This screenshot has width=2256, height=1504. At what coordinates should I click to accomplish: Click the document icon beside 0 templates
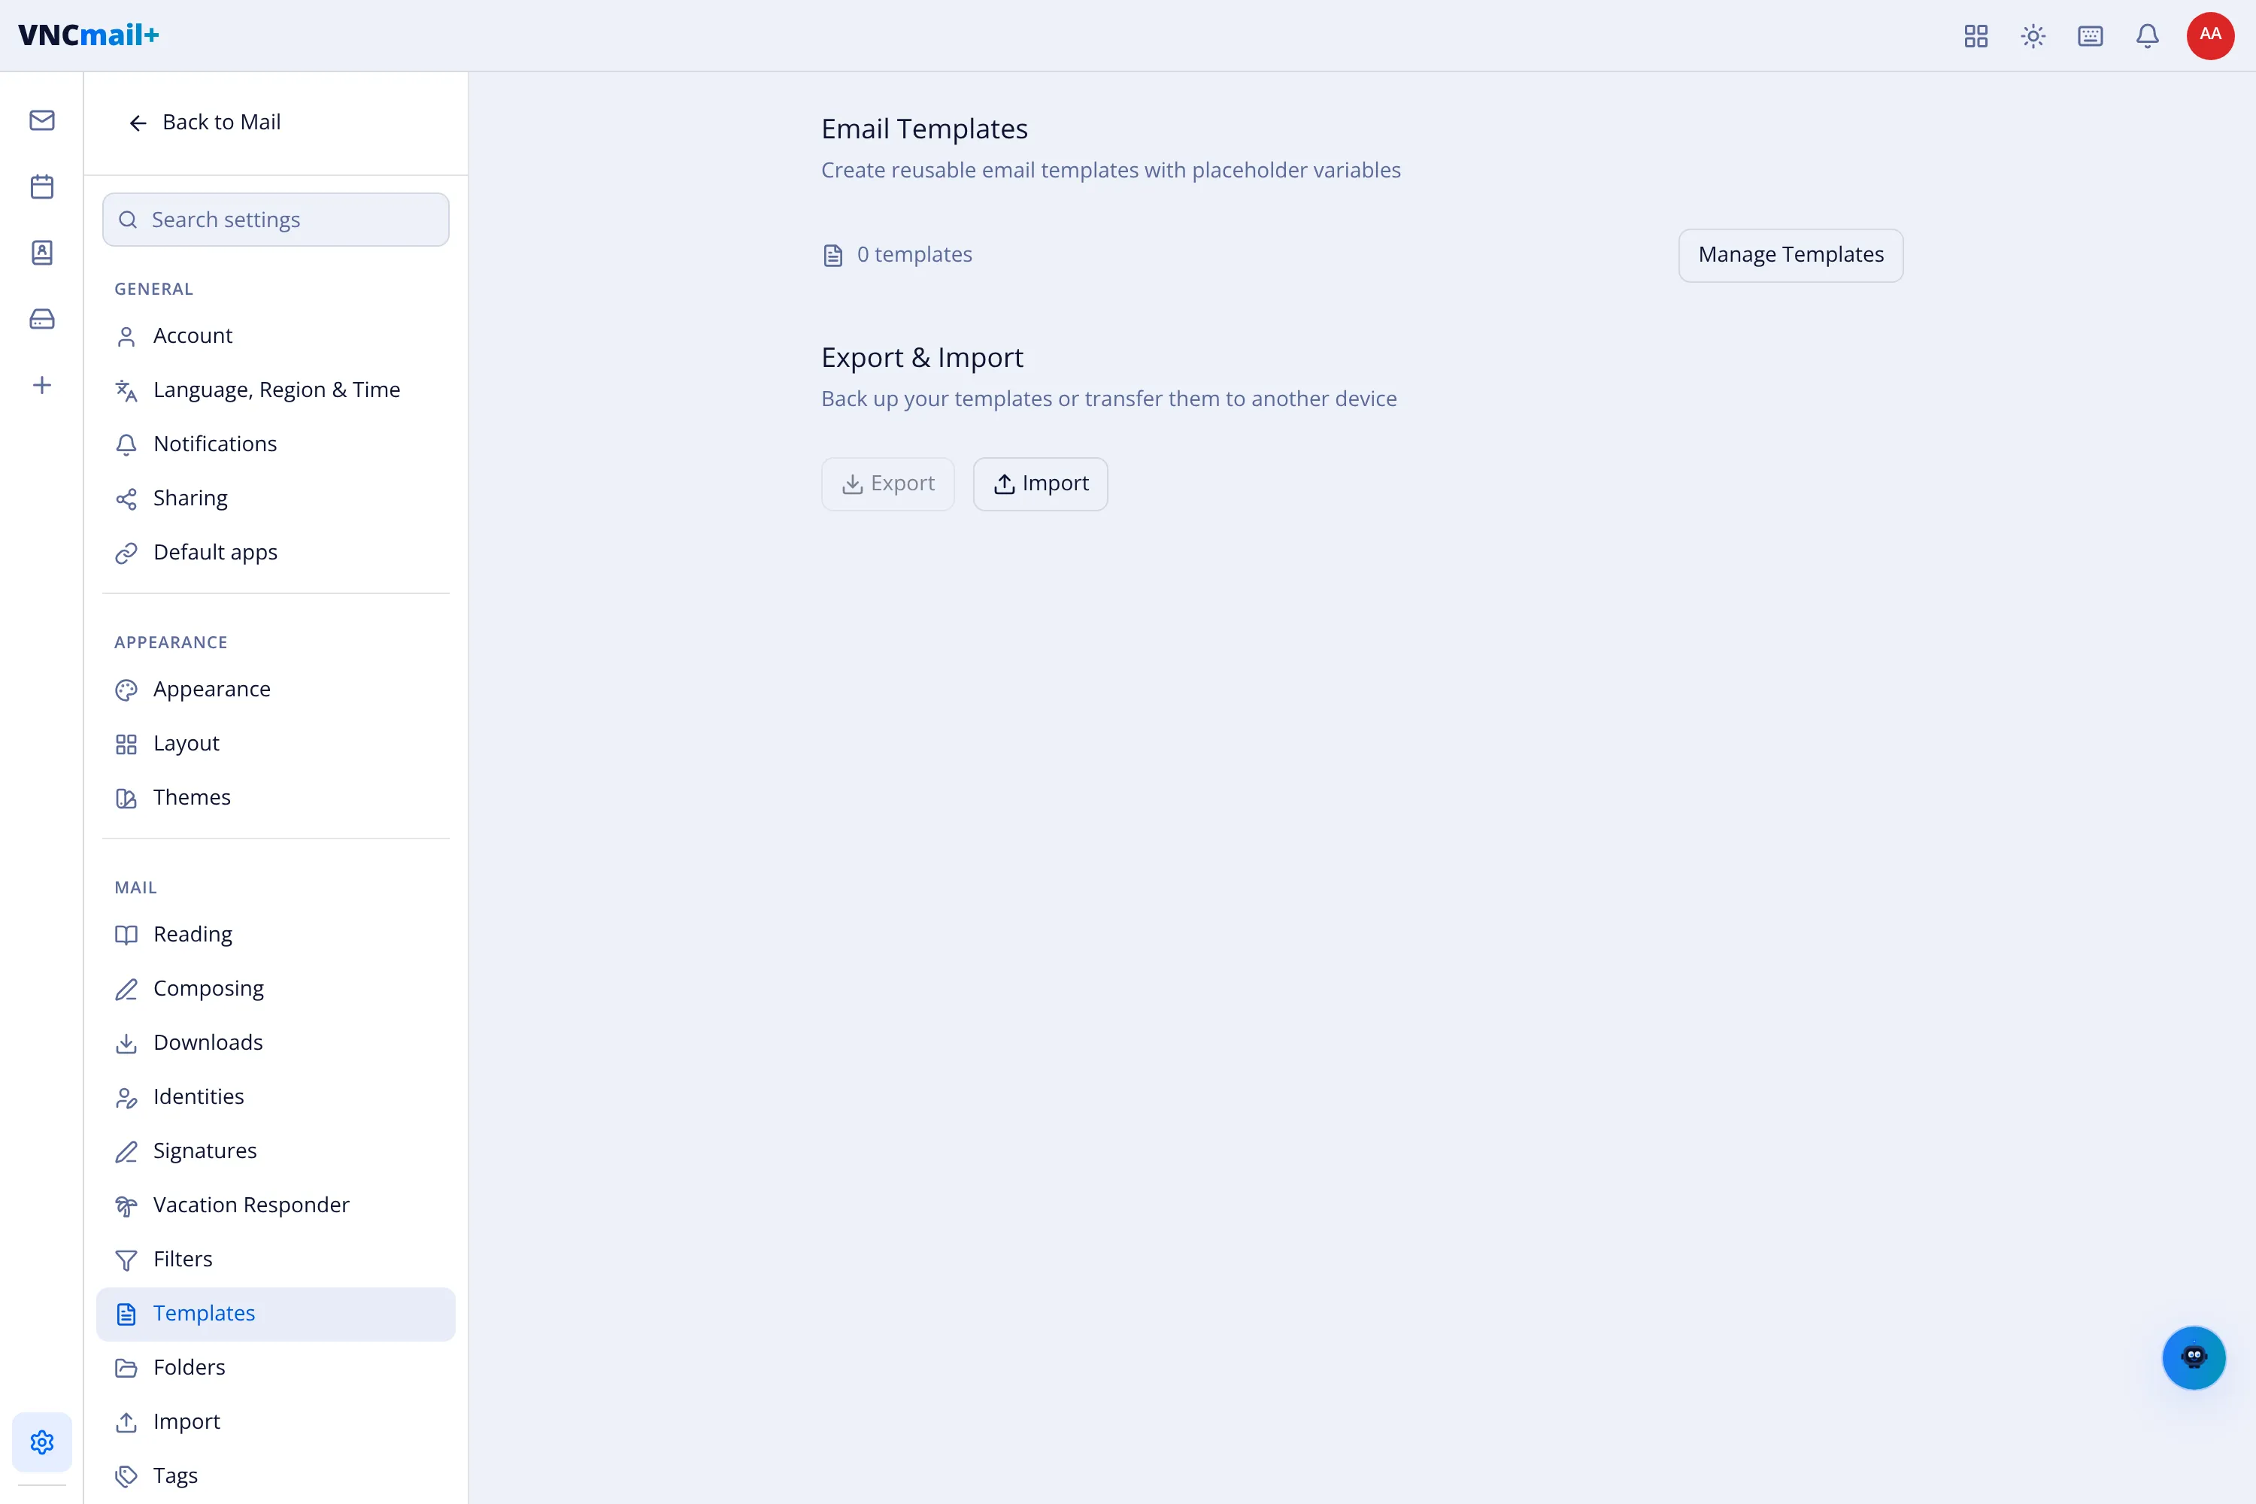(x=833, y=255)
